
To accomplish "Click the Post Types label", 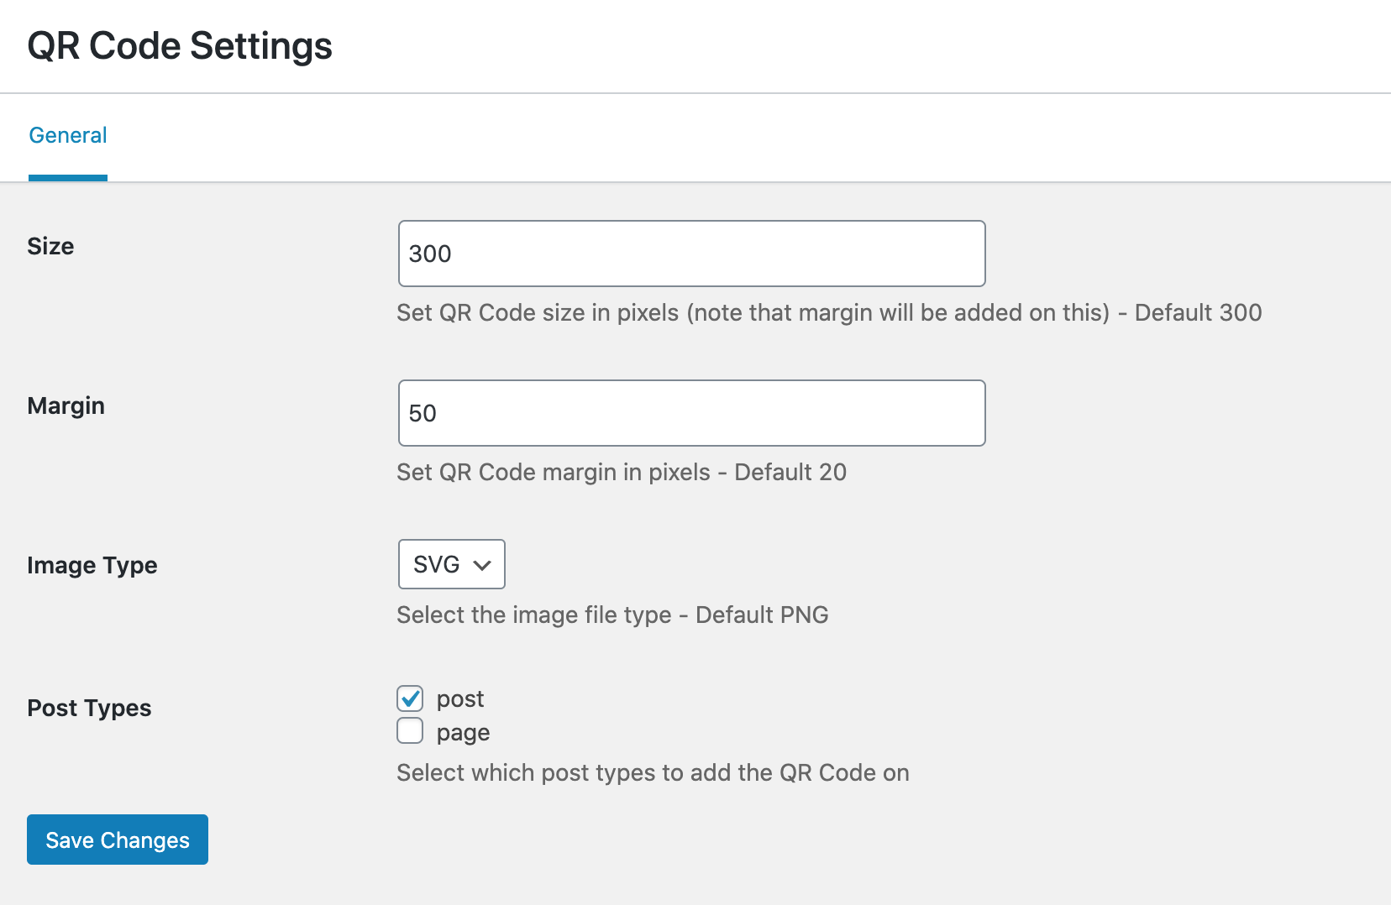I will coord(89,709).
